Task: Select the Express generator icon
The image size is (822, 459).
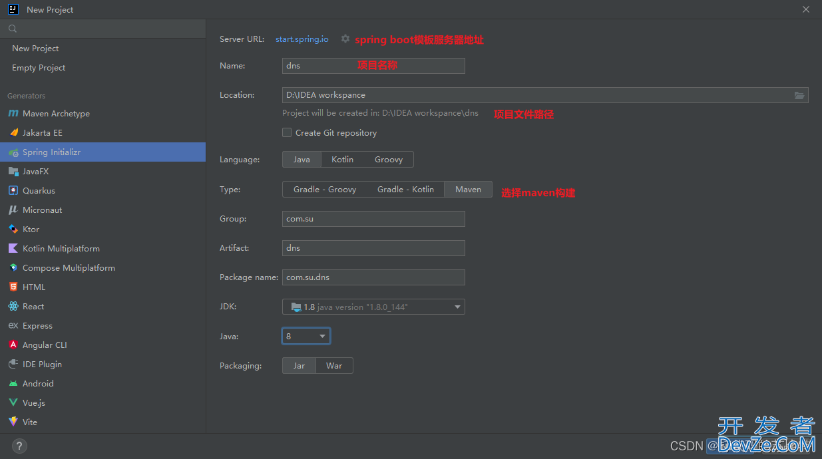Action: [x=13, y=326]
